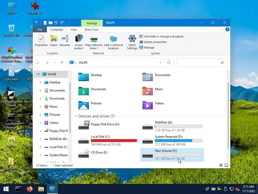Click the Undo quick access icon
Screen dimensions: 258x194
56,23
